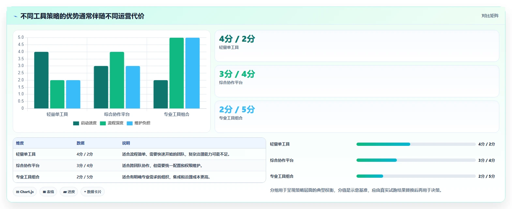Click the 4分 / 2分 table cell
512x209 pixels.
tap(85, 154)
